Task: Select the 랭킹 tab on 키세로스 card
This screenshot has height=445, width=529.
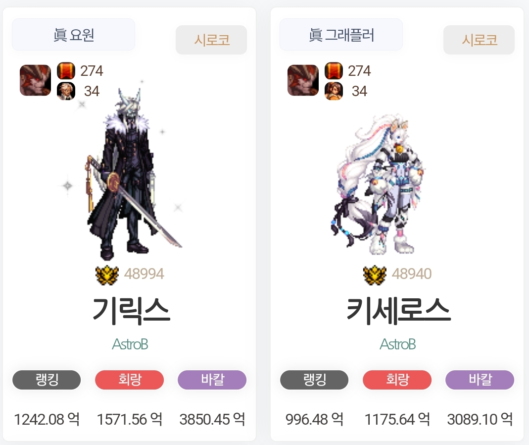Action: 314,380
